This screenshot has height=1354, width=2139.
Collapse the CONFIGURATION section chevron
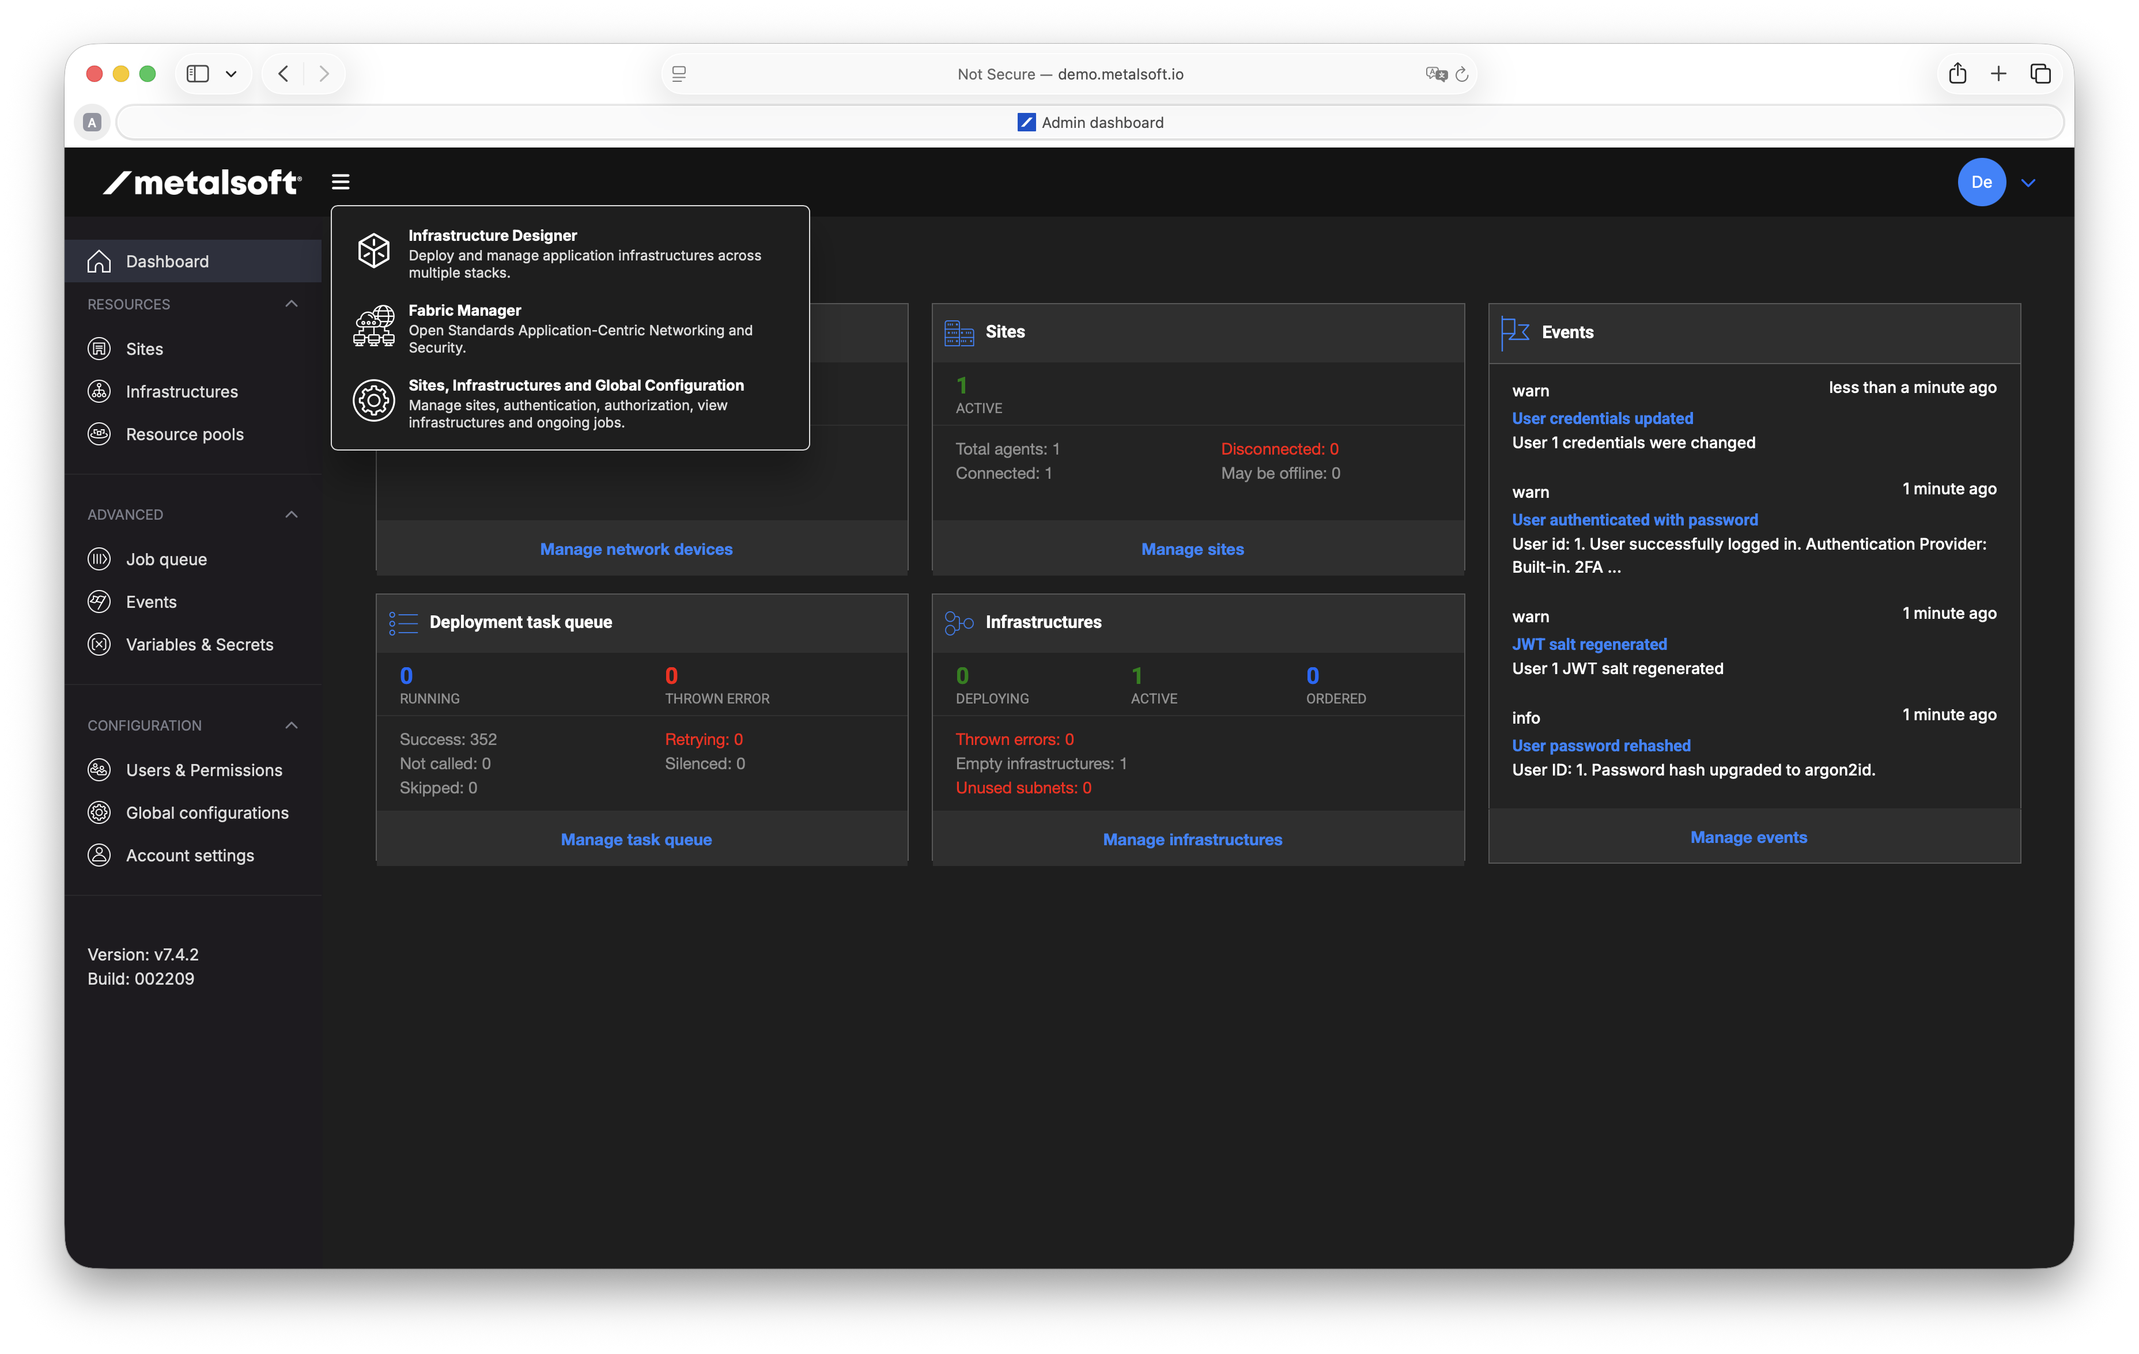[x=292, y=725]
